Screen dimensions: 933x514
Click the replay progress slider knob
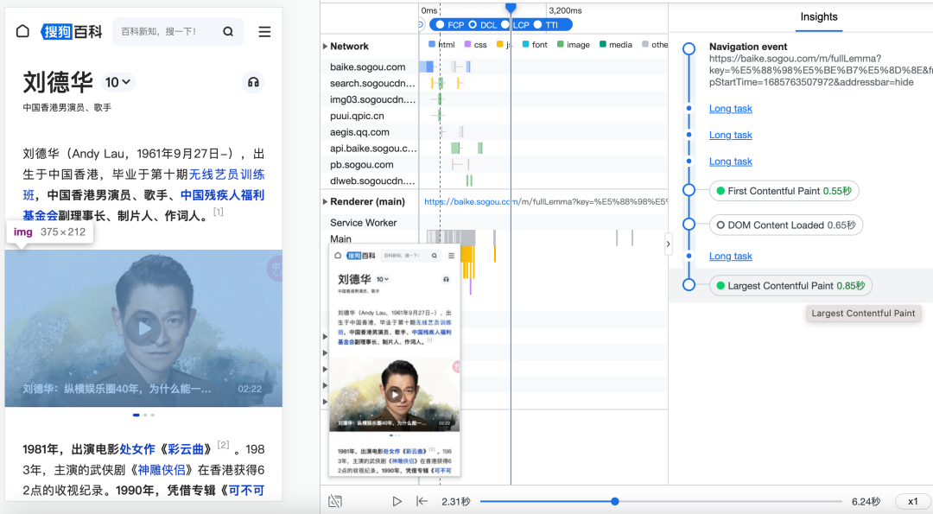pyautogui.click(x=615, y=502)
